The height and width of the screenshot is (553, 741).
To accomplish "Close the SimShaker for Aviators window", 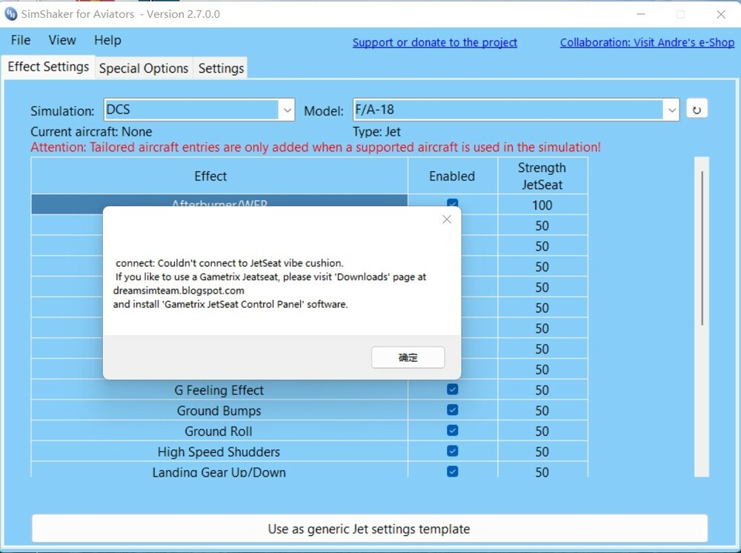I will click(721, 14).
